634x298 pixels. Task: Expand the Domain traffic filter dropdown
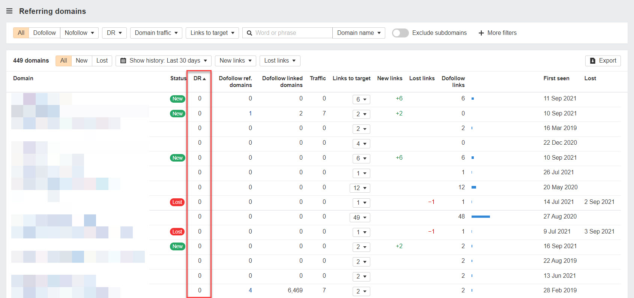[156, 33]
